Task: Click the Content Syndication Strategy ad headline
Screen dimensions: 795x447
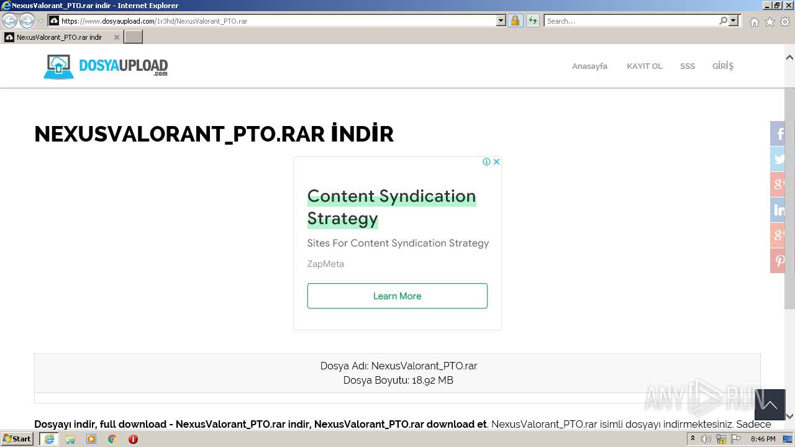Action: pyautogui.click(x=391, y=207)
